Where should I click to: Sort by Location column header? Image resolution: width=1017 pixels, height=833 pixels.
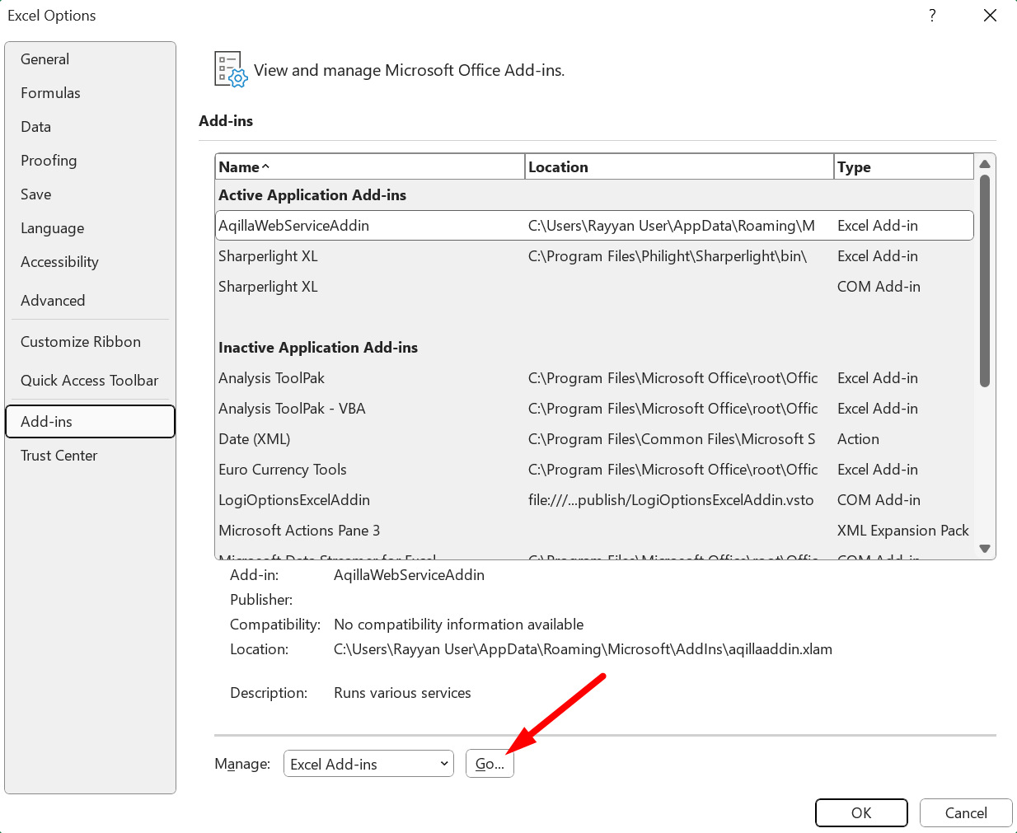(x=678, y=167)
